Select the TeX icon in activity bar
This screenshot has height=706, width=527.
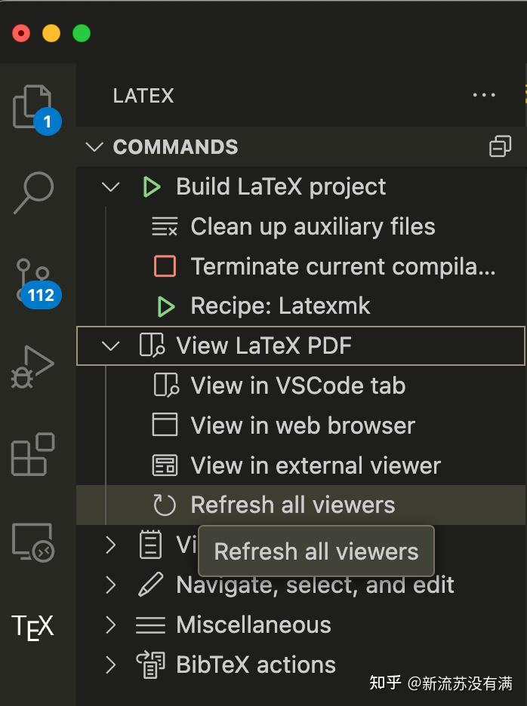point(34,627)
